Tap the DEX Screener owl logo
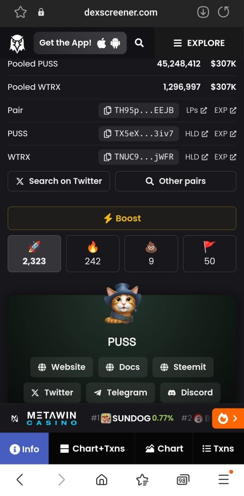Viewport: 244px width, 496px height. click(17, 43)
